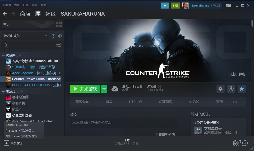This screenshot has height=151, width=254.
Task: Click Human Fall Flat game icon
Action: pos(8,61)
